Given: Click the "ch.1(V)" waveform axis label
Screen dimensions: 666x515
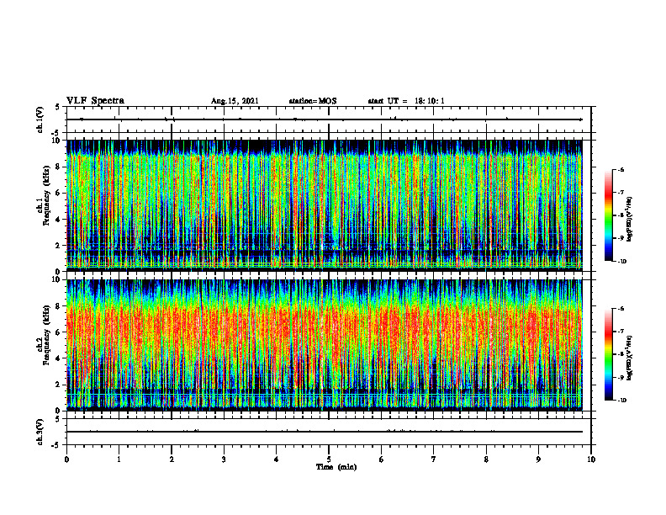Looking at the screenshot, I should point(40,119).
